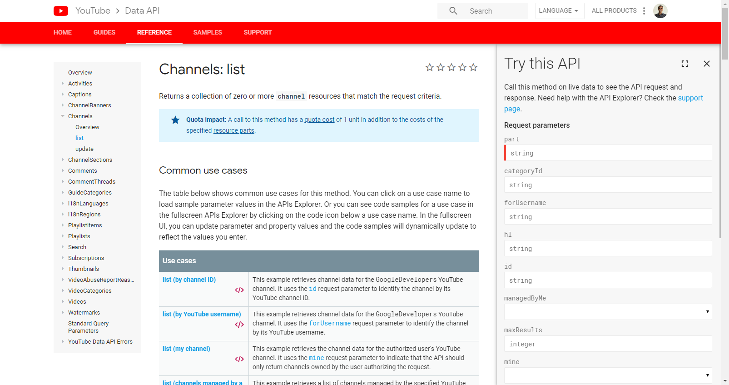Open the SAMPLES tab

tap(208, 32)
